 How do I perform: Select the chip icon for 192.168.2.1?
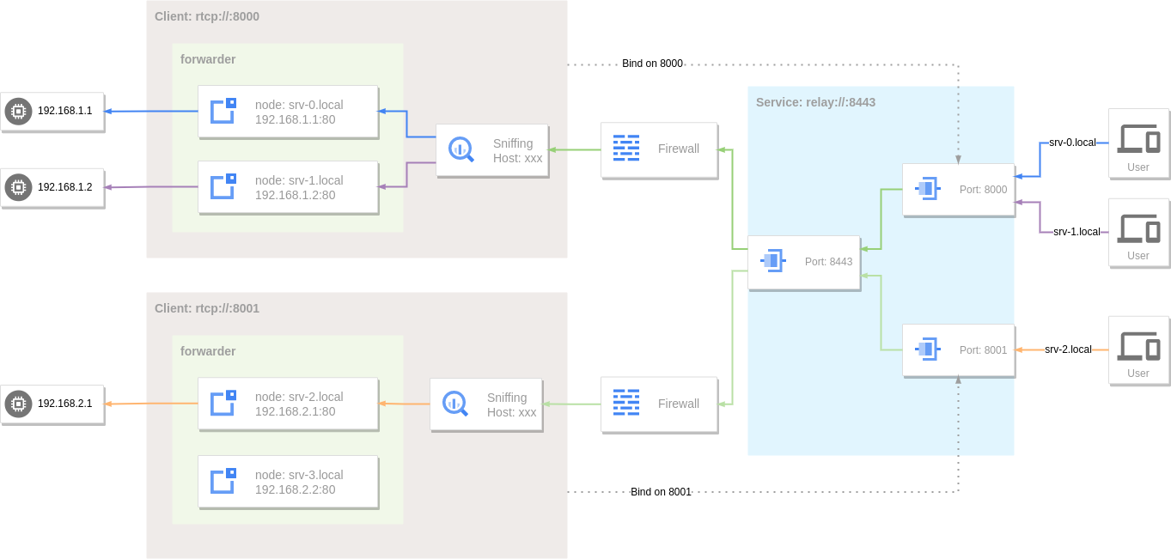(18, 404)
